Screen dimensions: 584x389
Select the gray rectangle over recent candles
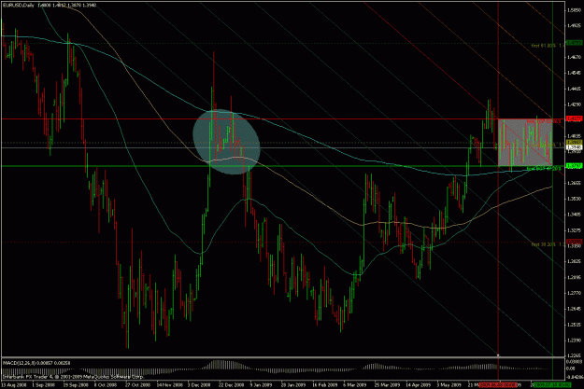click(x=525, y=143)
